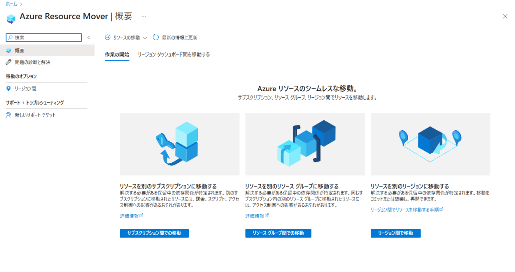This screenshot has height=272, width=515.
Task: Click the search magnifier icon in sidebar
Action: 11,38
